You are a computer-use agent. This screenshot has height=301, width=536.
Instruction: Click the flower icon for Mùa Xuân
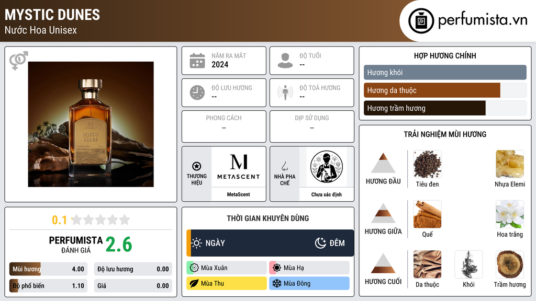click(194, 268)
